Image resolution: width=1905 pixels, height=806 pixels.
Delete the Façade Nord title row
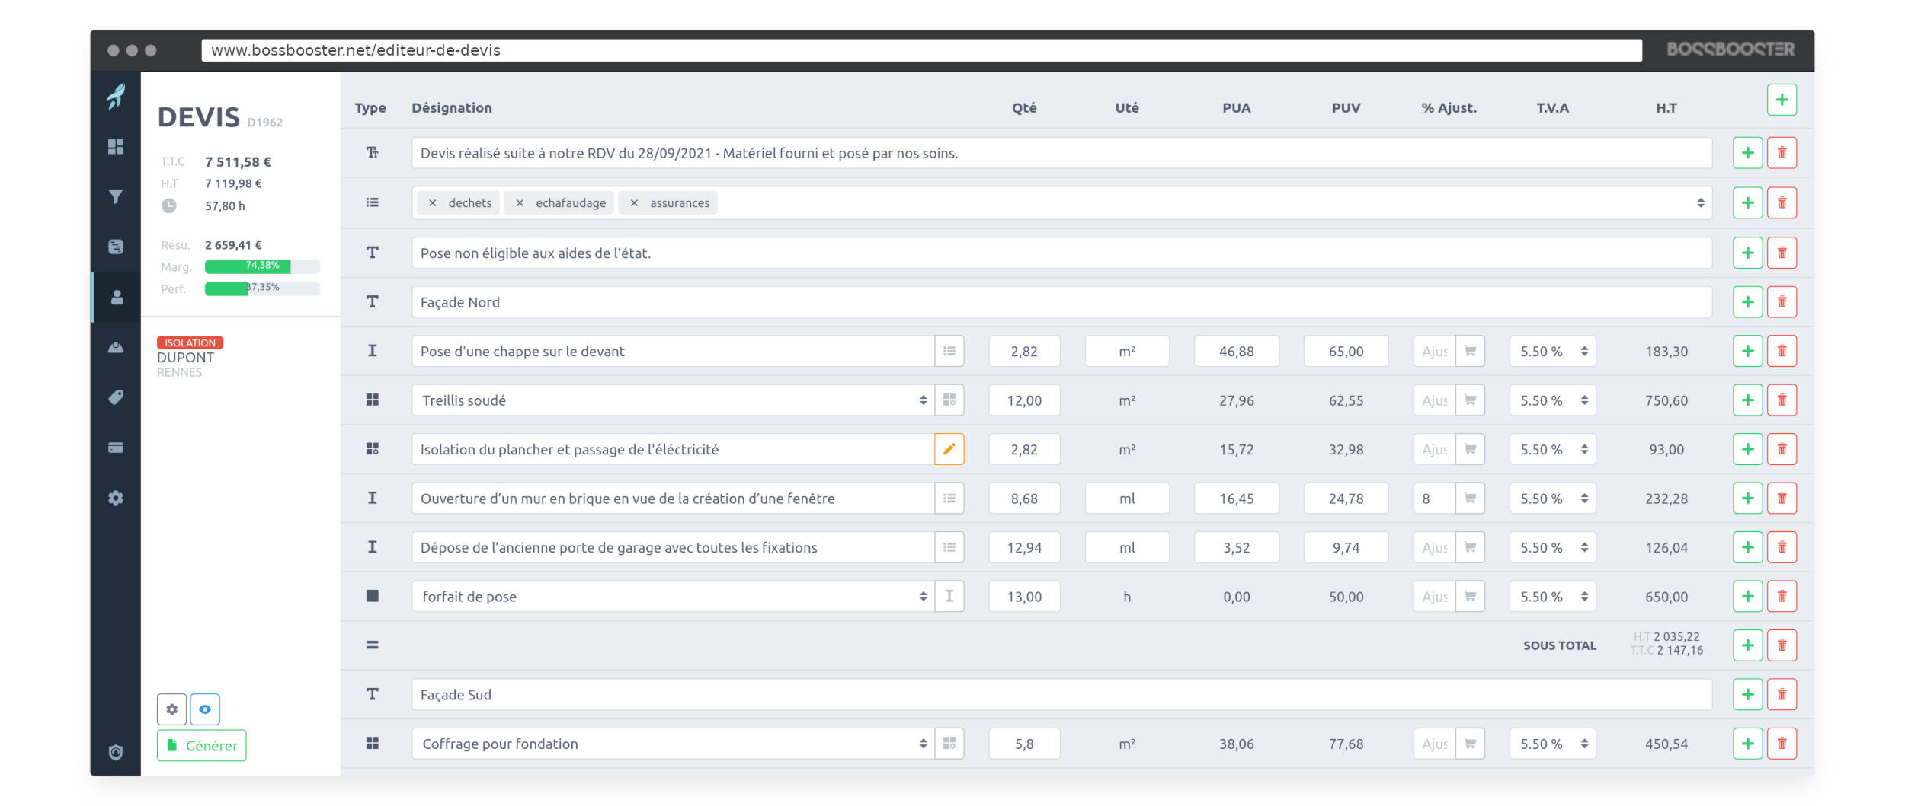1782,302
